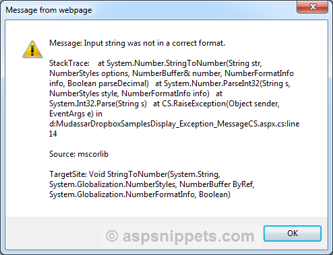The image size is (333, 255).
Task: Click the yellow warning exclamation icon
Action: pyautogui.click(x=32, y=49)
